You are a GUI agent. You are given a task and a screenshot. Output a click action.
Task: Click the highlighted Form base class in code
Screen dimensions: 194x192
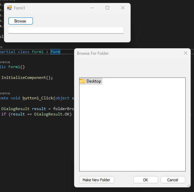(55, 52)
